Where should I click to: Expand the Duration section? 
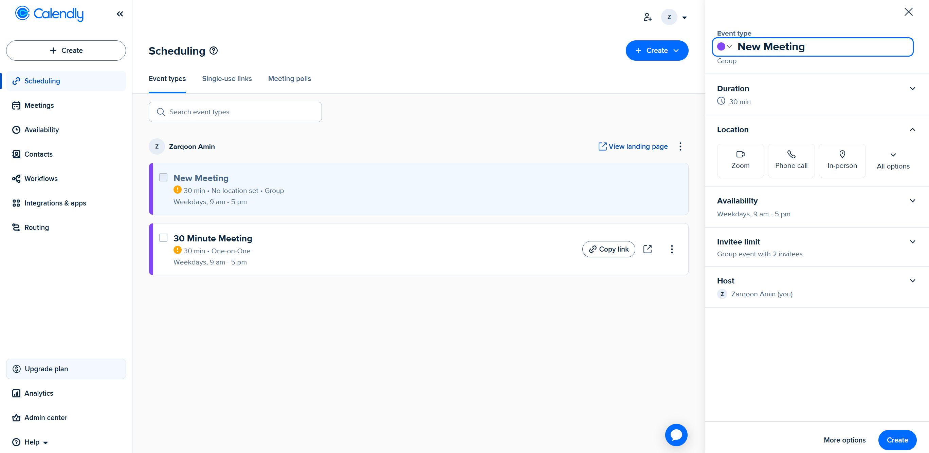click(x=817, y=95)
